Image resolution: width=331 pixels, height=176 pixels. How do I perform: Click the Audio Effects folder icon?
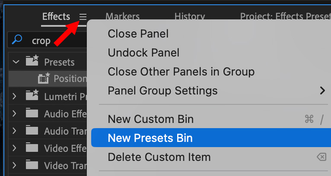pos(32,113)
